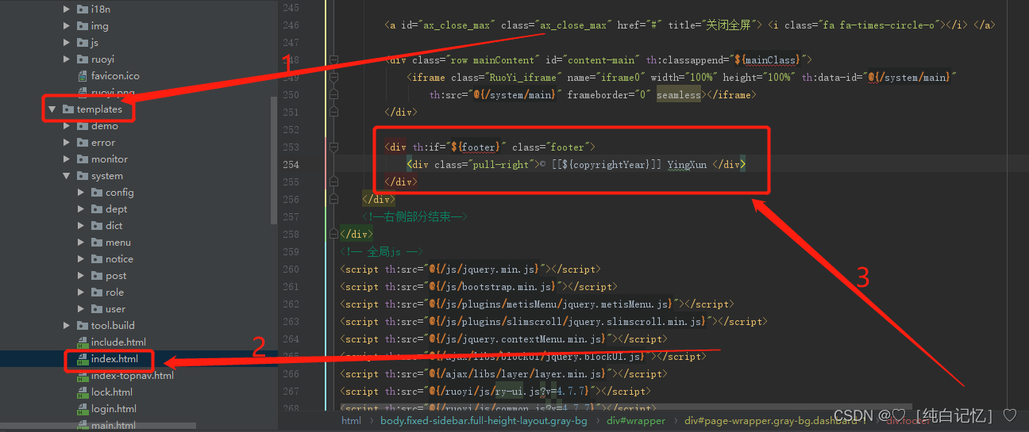Click the demo folder icon
Image resolution: width=1029 pixels, height=432 pixels.
tap(83, 126)
